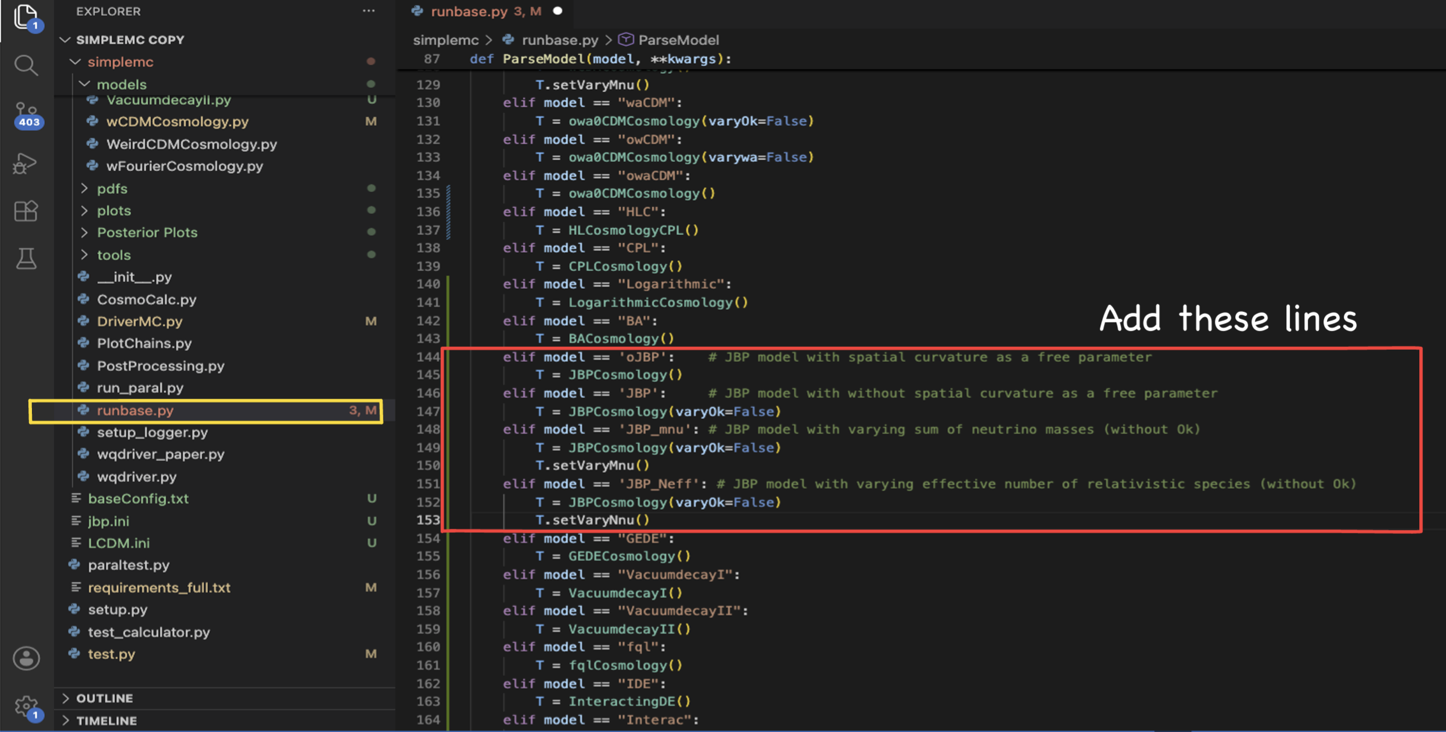
Task: Open __init__.py file
Action: 134,277
